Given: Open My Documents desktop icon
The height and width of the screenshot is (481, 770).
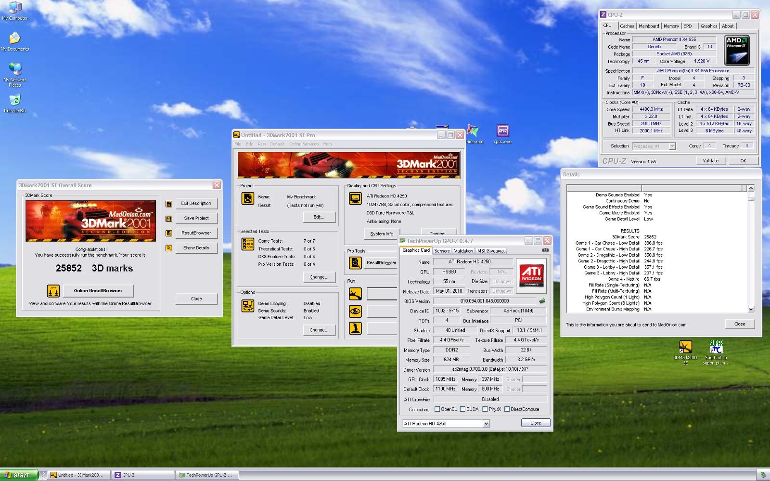Looking at the screenshot, I should (15, 41).
